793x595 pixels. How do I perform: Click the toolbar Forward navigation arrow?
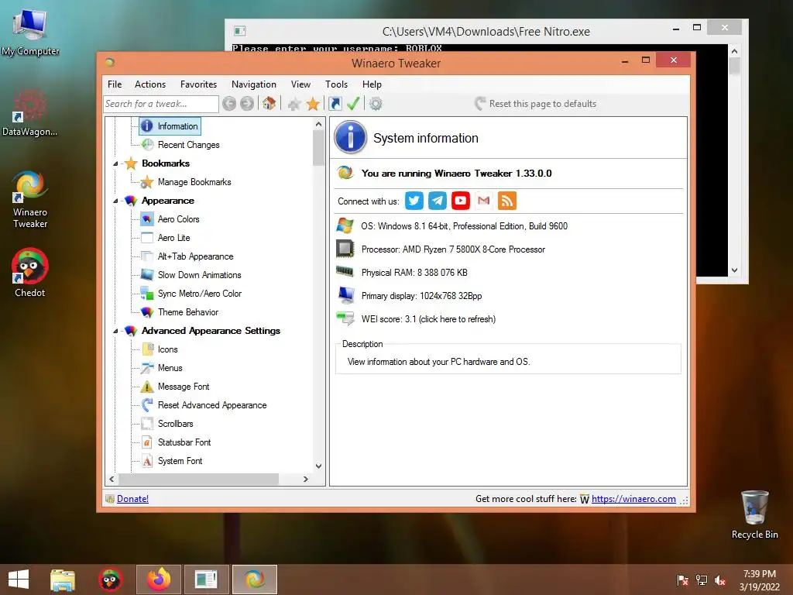247,104
